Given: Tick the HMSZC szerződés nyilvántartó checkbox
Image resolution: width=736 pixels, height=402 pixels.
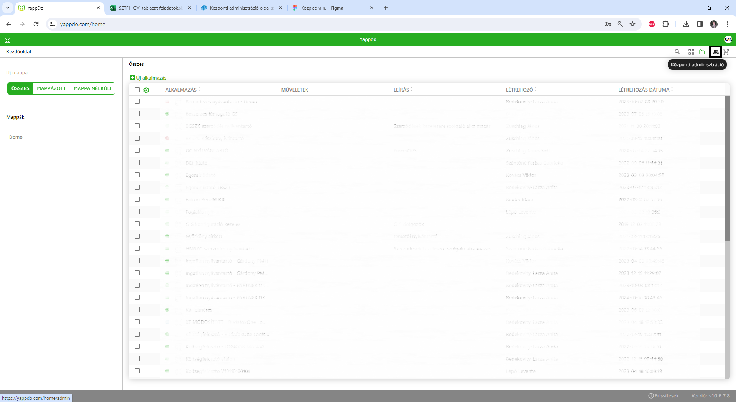Looking at the screenshot, I should point(137,248).
